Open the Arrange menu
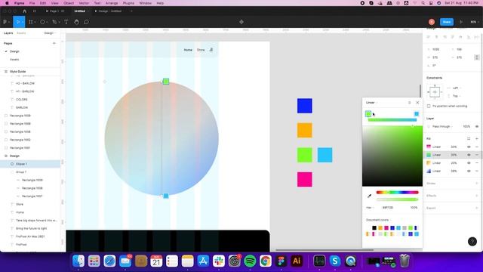Screen dimensions: 483x272 (112, 3)
